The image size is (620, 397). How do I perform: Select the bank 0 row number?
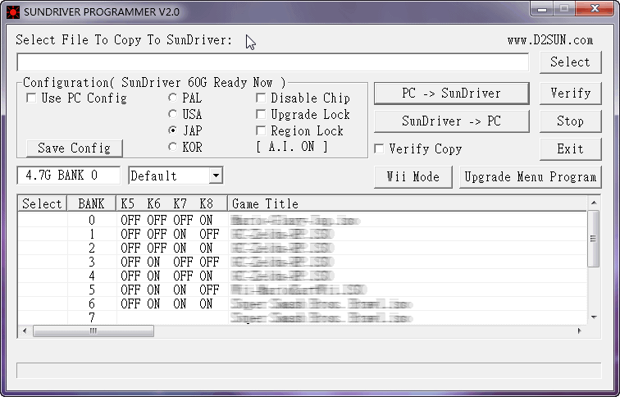[92, 221]
